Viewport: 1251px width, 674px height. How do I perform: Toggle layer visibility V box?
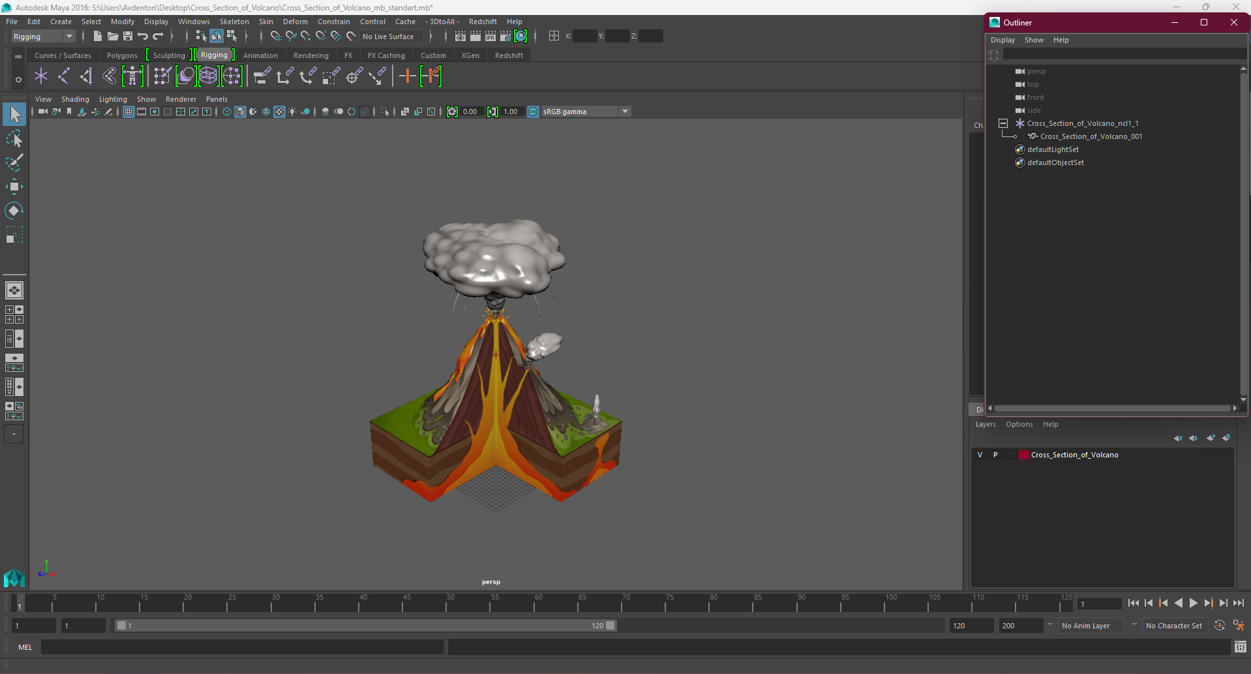980,455
